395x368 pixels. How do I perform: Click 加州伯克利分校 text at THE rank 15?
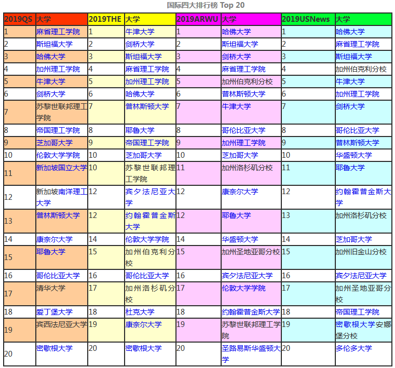(150, 257)
